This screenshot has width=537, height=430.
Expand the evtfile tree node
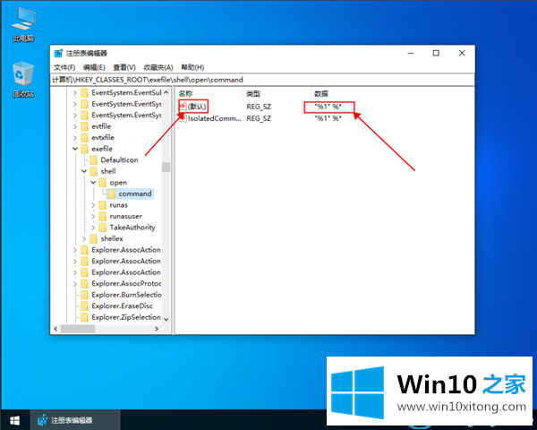[75, 126]
